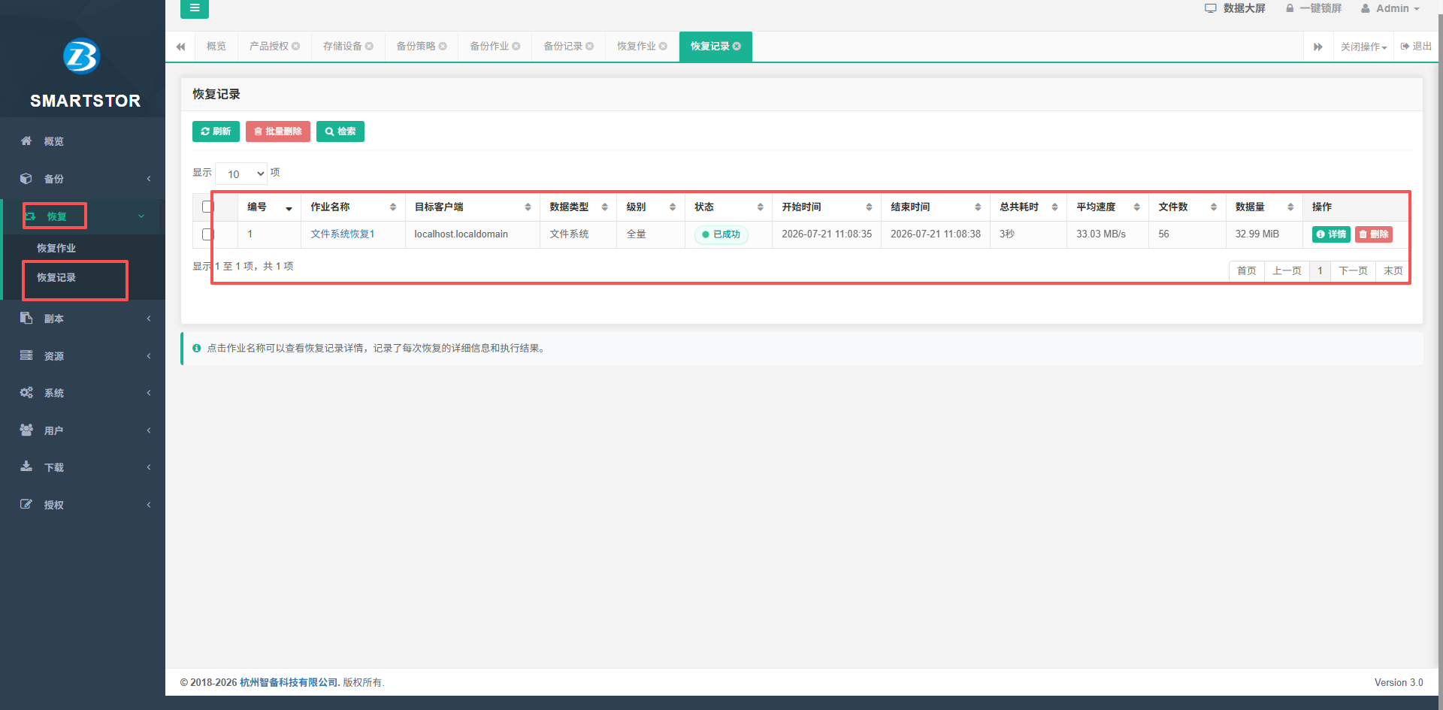Close the 备份策略 tab
Screen dimensions: 1443x710
point(443,47)
